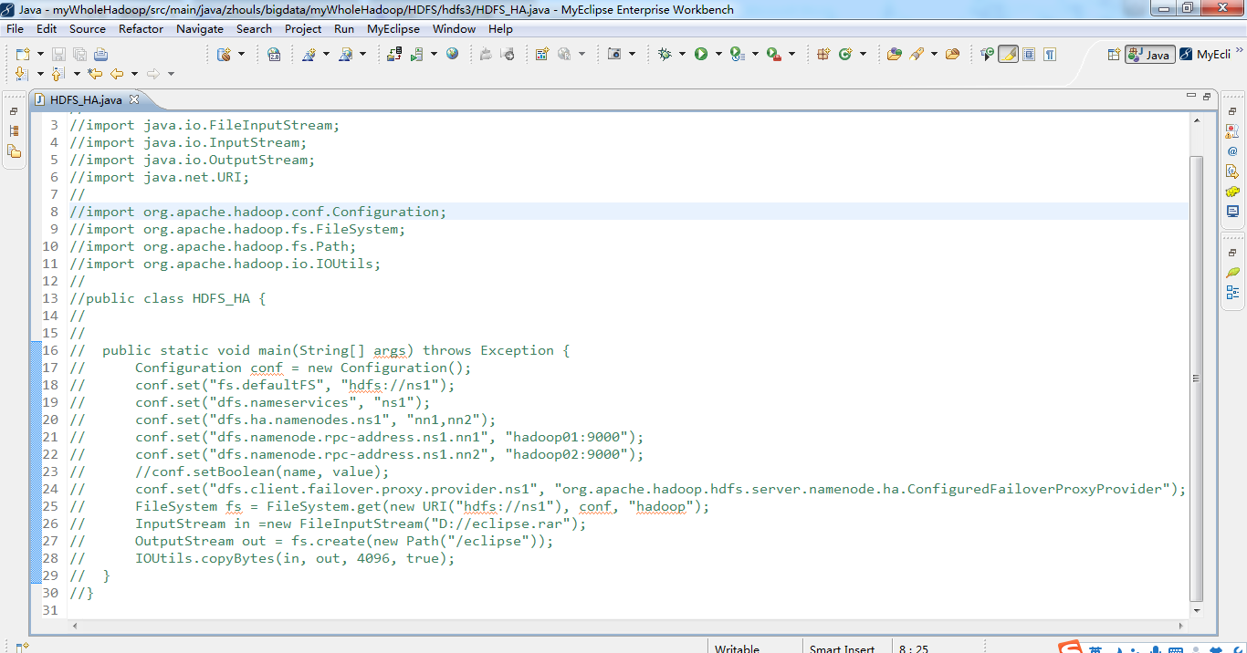The image size is (1247, 653).
Task: Click the '@' Javadoc icon in right sidebar
Action: [1232, 151]
